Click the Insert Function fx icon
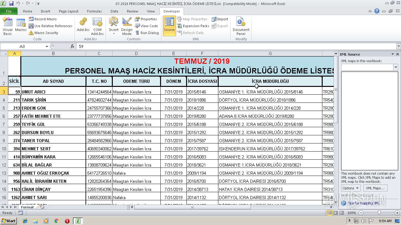This screenshot has height=225, width=401. click(72, 46)
